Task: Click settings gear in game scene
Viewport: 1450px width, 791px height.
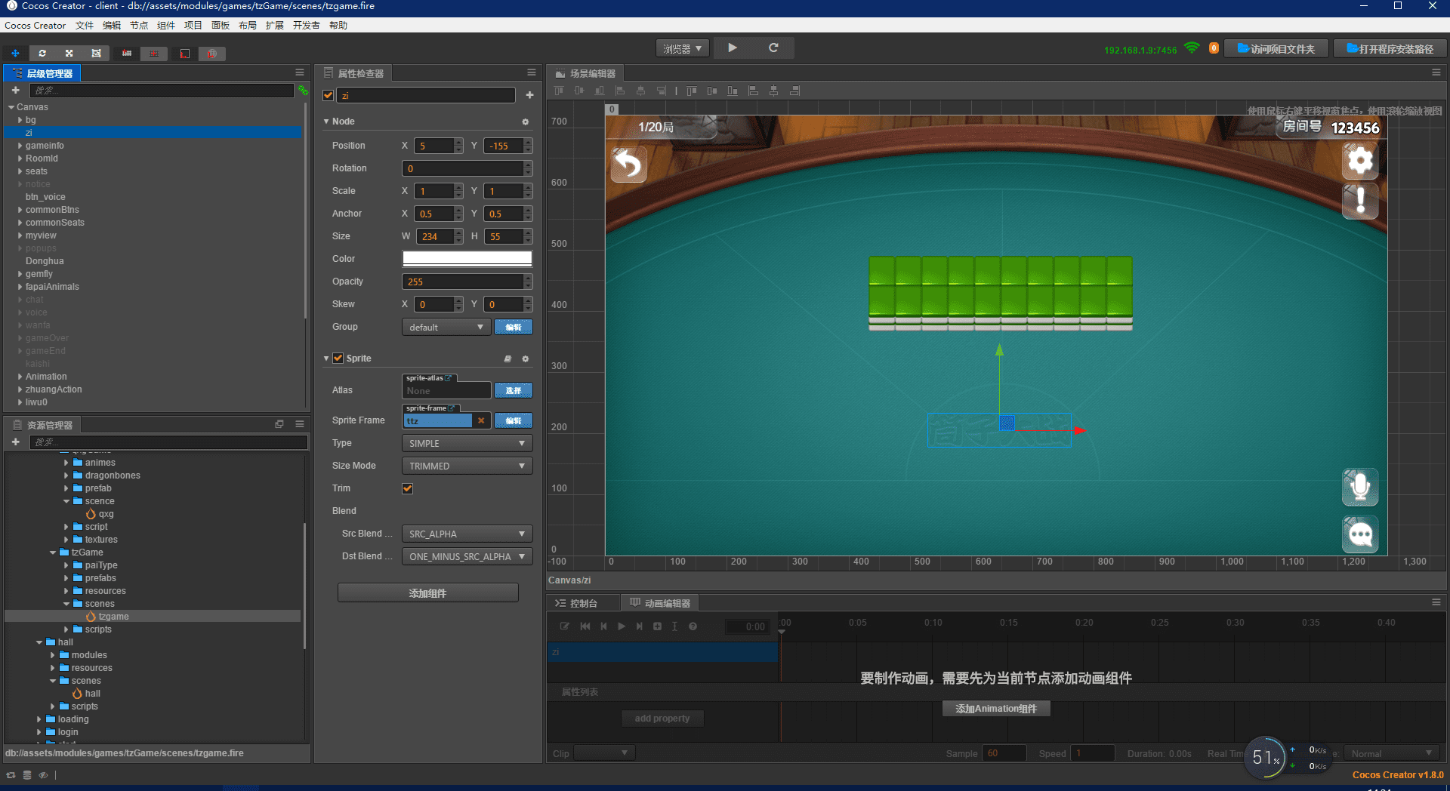Action: pos(1360,160)
